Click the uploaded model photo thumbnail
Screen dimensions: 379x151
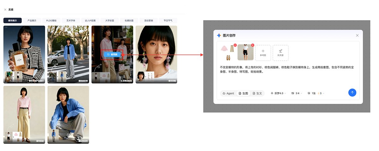245,53
